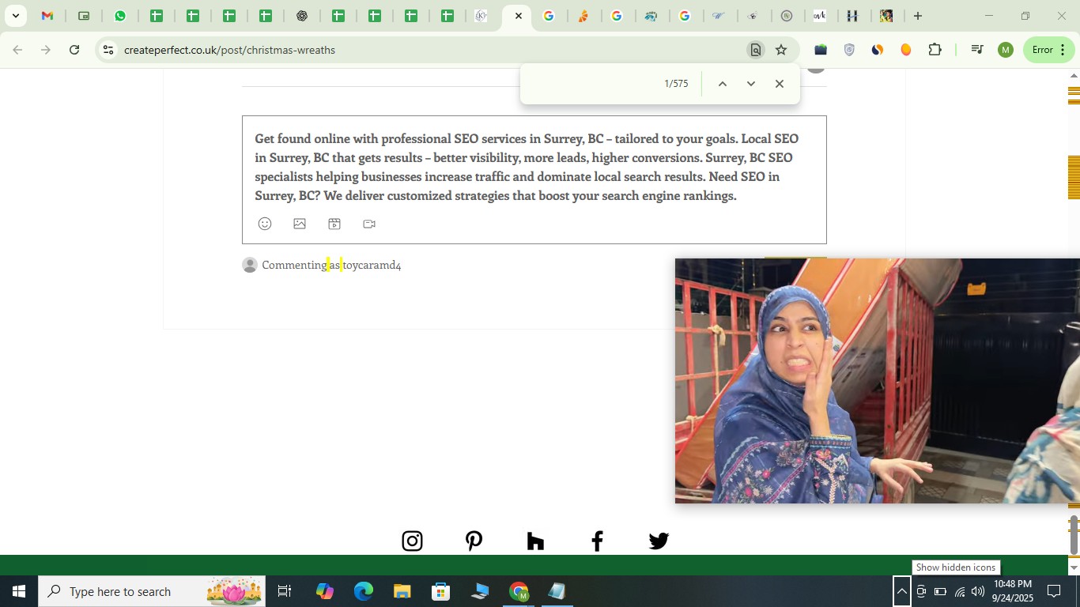Open the Twitter social link

659,541
